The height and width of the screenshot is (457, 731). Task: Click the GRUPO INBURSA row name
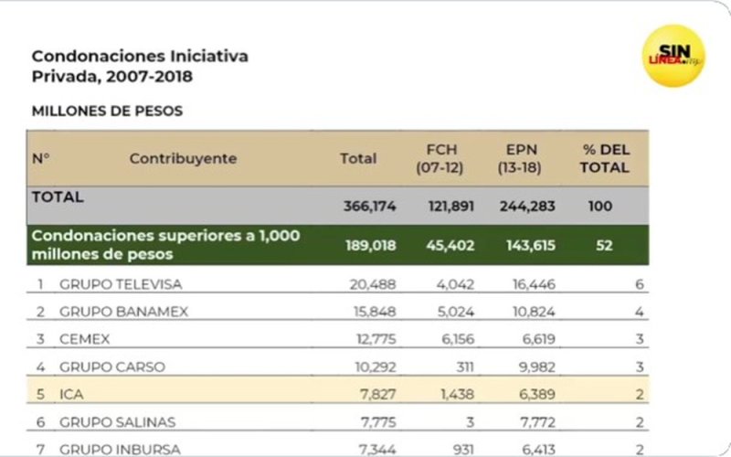(x=120, y=448)
